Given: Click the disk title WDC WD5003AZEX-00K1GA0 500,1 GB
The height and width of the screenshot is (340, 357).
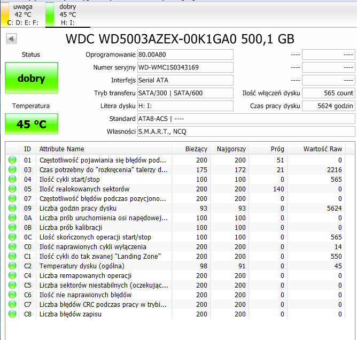Looking at the screenshot, I should tap(180, 39).
